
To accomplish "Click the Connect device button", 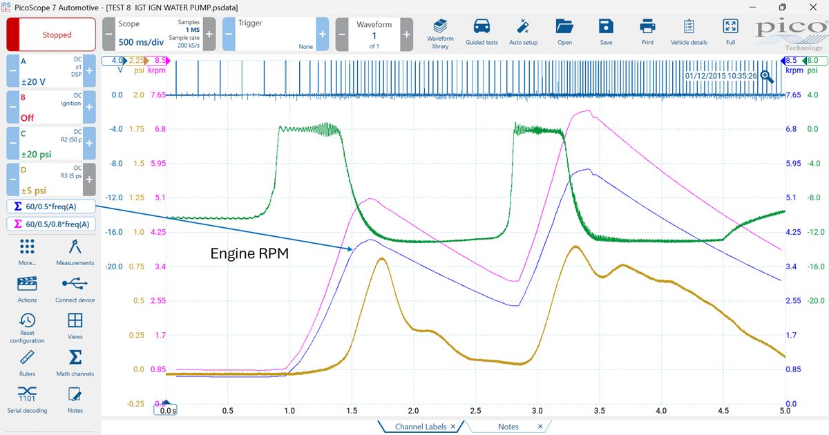I will click(75, 288).
